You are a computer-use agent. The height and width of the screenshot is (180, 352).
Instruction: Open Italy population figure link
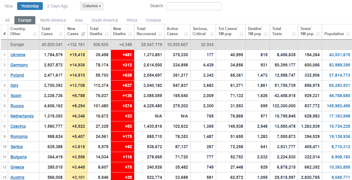tap(339, 85)
